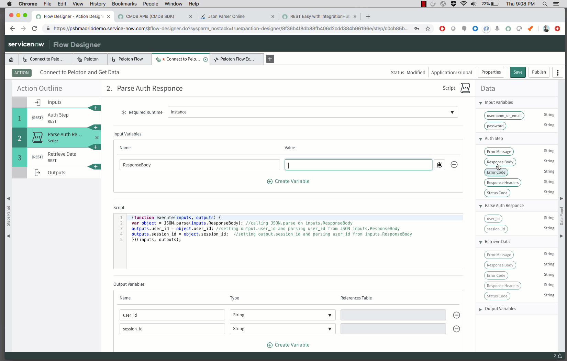Close the Connect to Pelo action tab
Image resolution: width=567 pixels, height=361 pixels.
tap(205, 59)
